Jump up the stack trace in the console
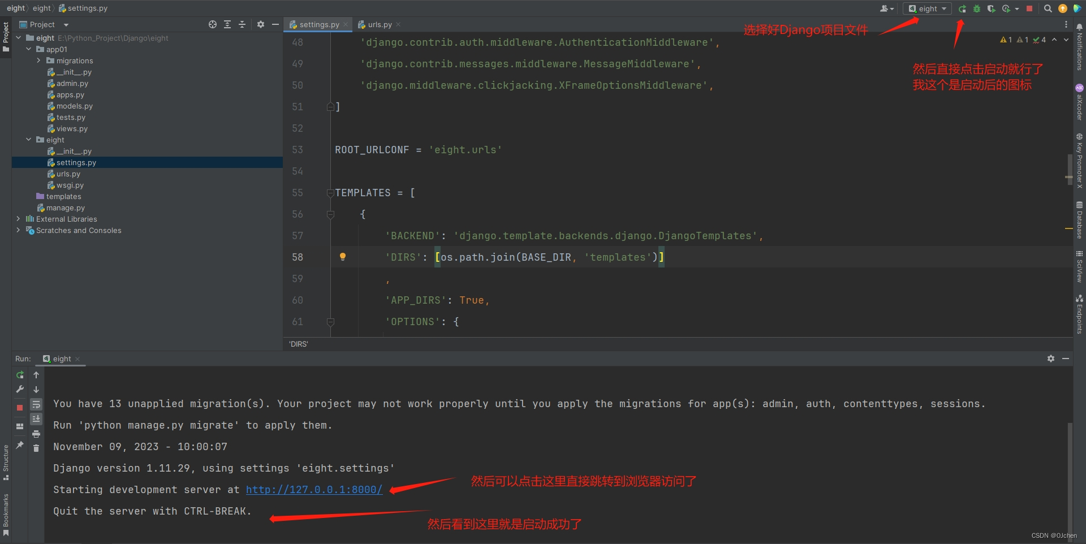Viewport: 1086px width, 544px height. coord(36,375)
